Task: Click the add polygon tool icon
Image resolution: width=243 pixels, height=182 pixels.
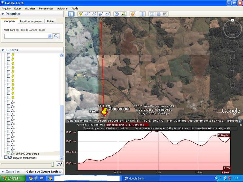Action: 87,14
